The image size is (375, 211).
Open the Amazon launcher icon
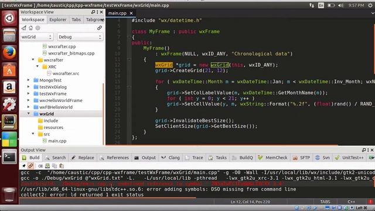9,87
